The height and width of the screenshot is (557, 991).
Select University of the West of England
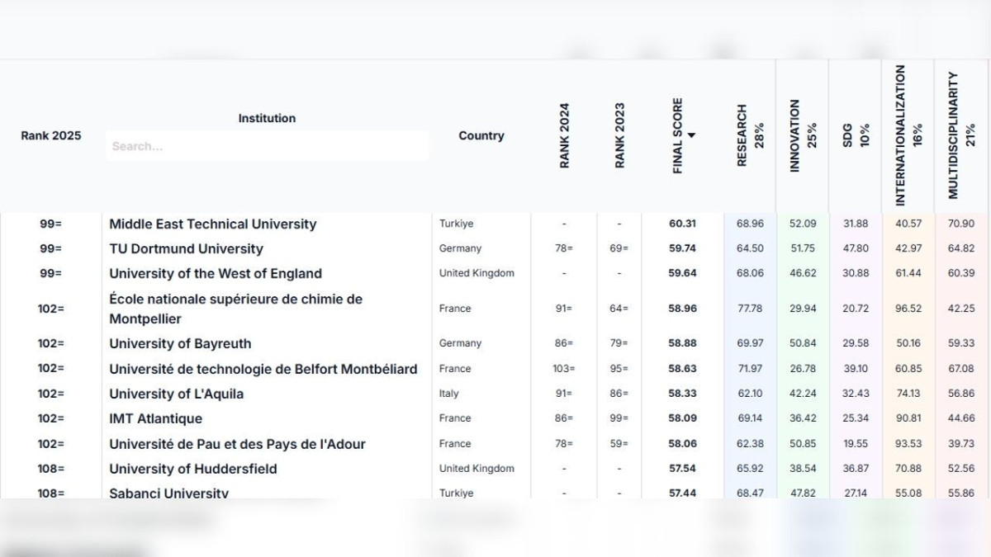tap(216, 273)
